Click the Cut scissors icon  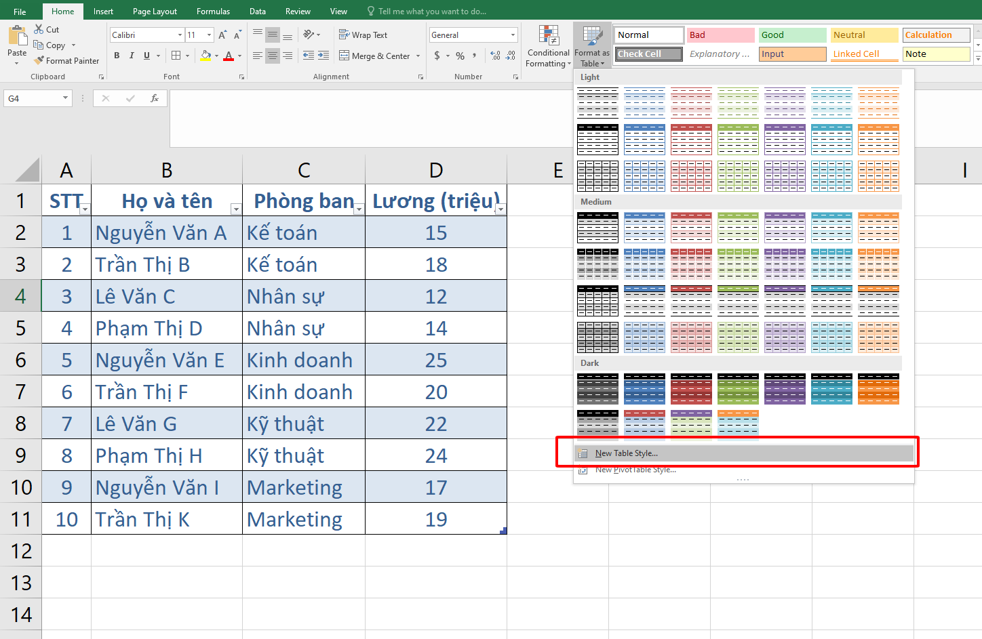39,29
